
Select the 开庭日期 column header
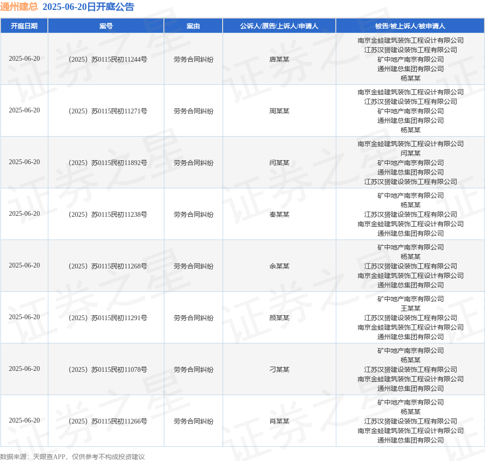click(24, 26)
